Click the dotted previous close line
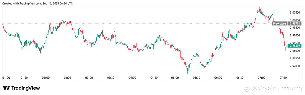 pyautogui.click(x=137, y=23)
